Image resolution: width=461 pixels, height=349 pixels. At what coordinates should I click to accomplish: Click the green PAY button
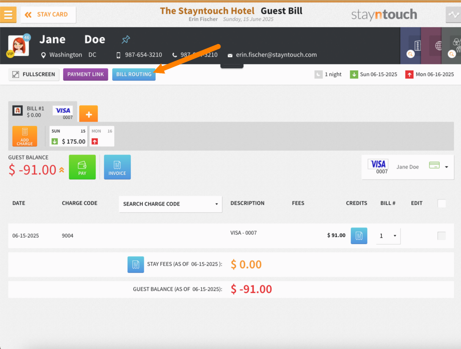tap(82, 167)
